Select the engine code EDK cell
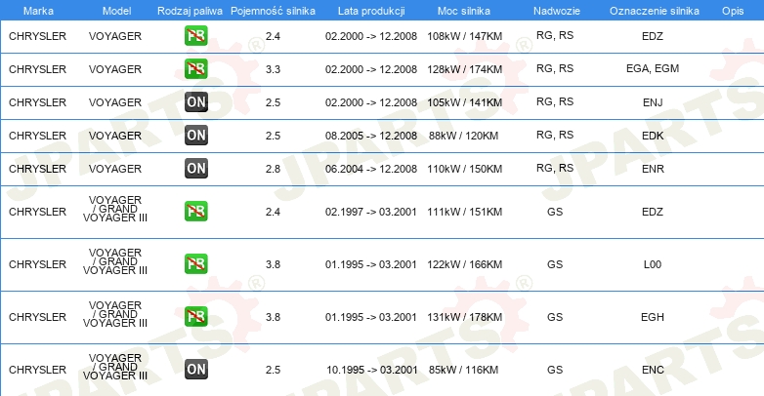The width and height of the screenshot is (764, 396). click(653, 136)
